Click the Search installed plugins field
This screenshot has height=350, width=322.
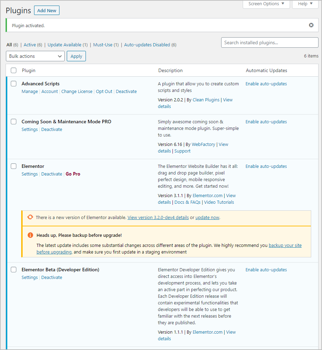tap(269, 42)
